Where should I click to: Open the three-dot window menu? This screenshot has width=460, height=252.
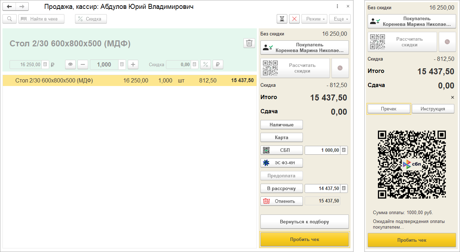tap(338, 6)
